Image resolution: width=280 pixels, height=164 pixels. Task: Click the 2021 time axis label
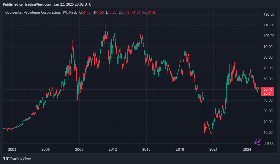coord(213,149)
